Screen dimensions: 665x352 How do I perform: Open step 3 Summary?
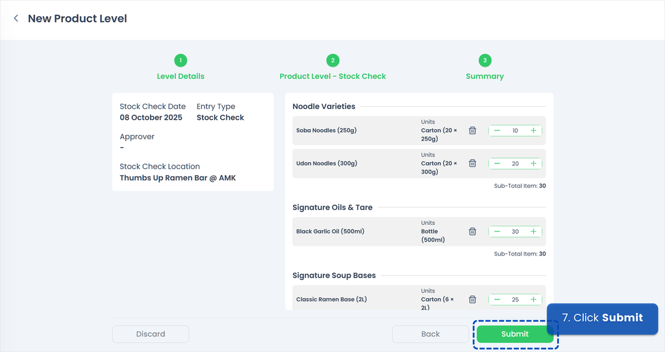click(484, 61)
